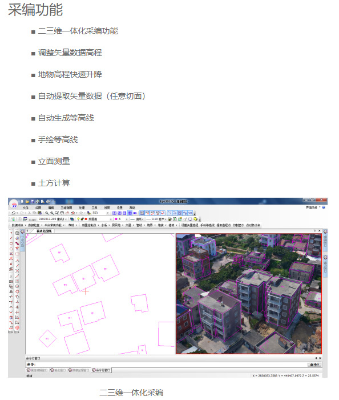Click the copy icon in toolbar
The height and width of the screenshot is (400, 339).
click(34, 213)
